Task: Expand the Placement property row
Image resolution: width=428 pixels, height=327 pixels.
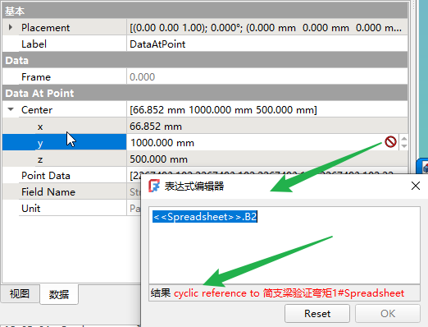Action: [x=11, y=27]
